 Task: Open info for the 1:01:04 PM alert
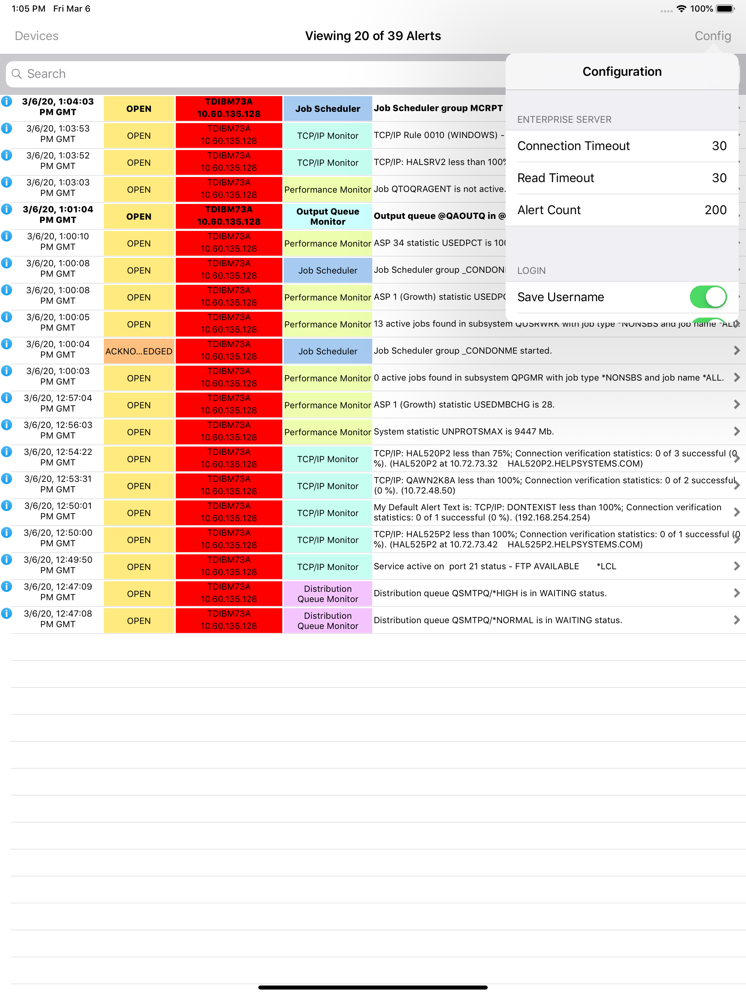coord(6,209)
